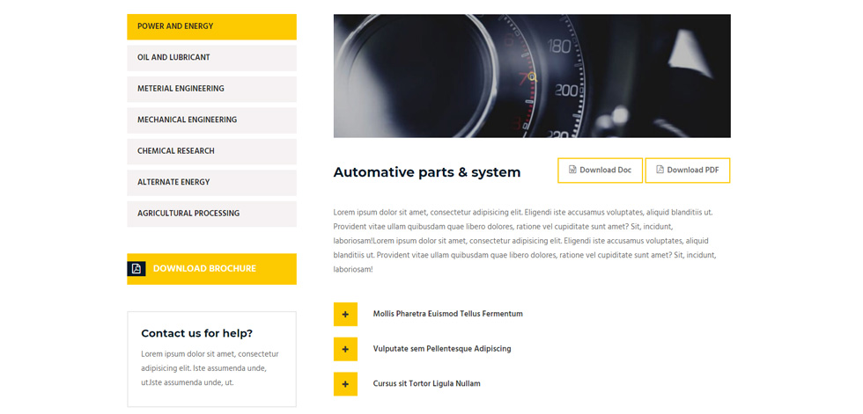
Task: Click the PDF file icon in Download PDF
Action: point(660,170)
